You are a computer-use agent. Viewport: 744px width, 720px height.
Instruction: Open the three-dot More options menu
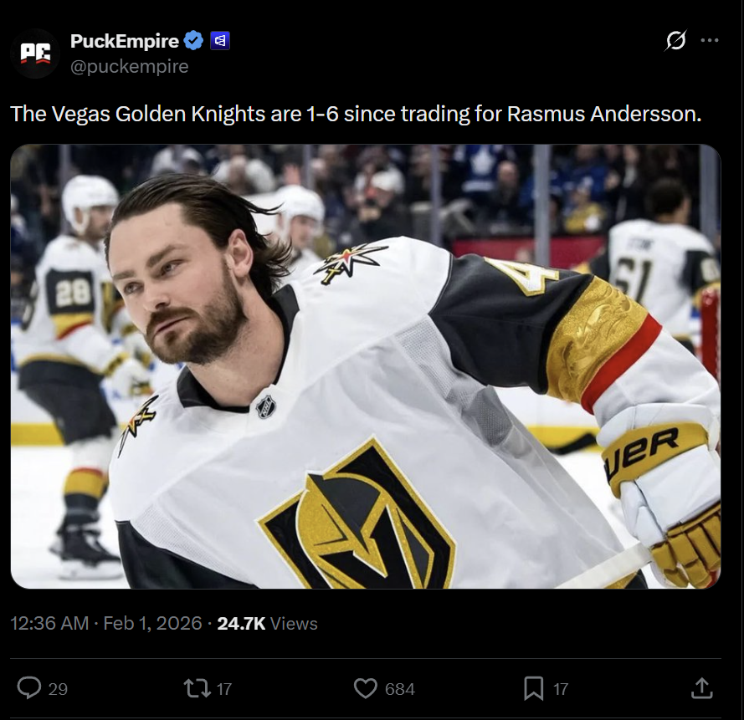coord(709,40)
